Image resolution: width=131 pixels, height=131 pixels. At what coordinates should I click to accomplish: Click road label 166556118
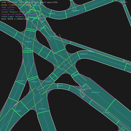[x=83, y=54]
